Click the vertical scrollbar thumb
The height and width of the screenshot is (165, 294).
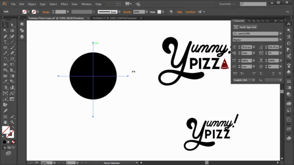point(282,92)
